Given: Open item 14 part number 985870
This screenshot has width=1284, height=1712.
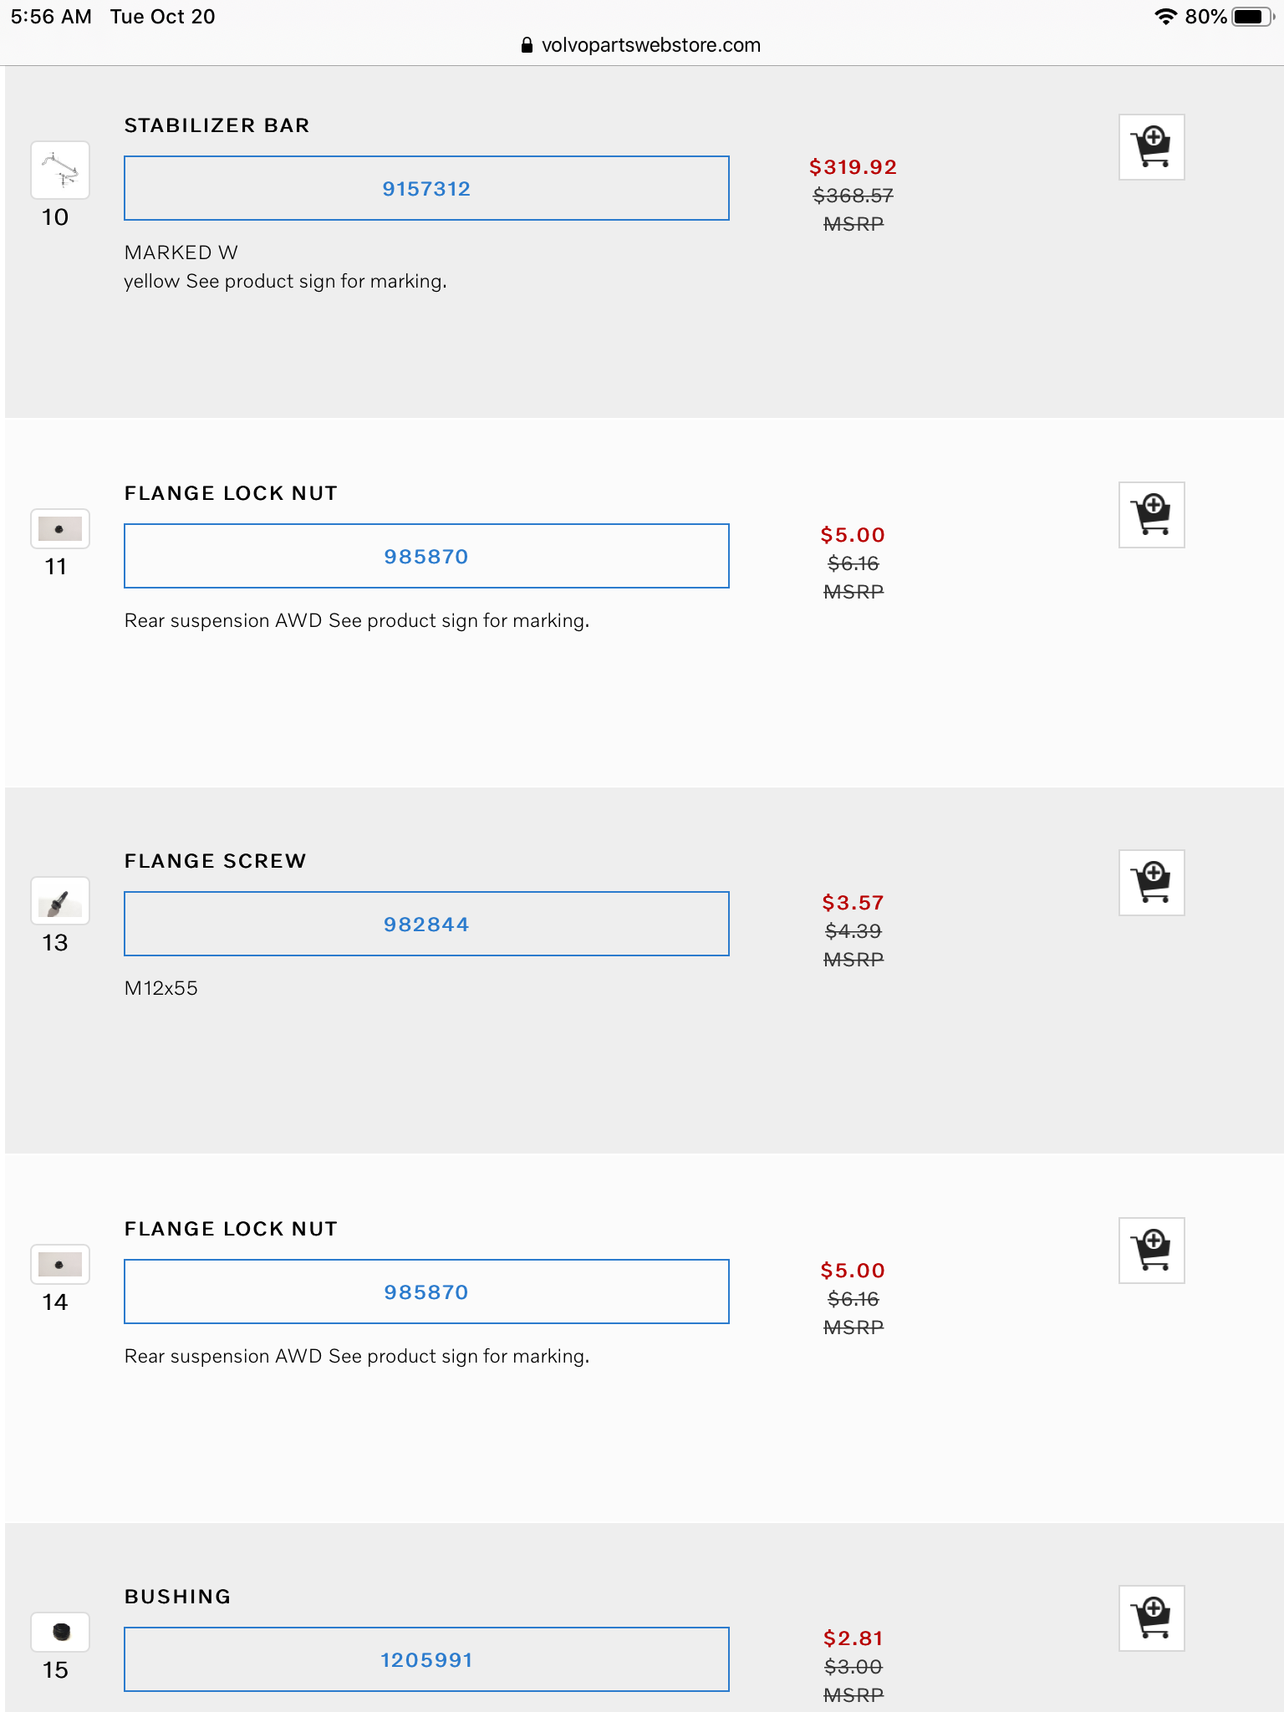Looking at the screenshot, I should pos(426,1292).
